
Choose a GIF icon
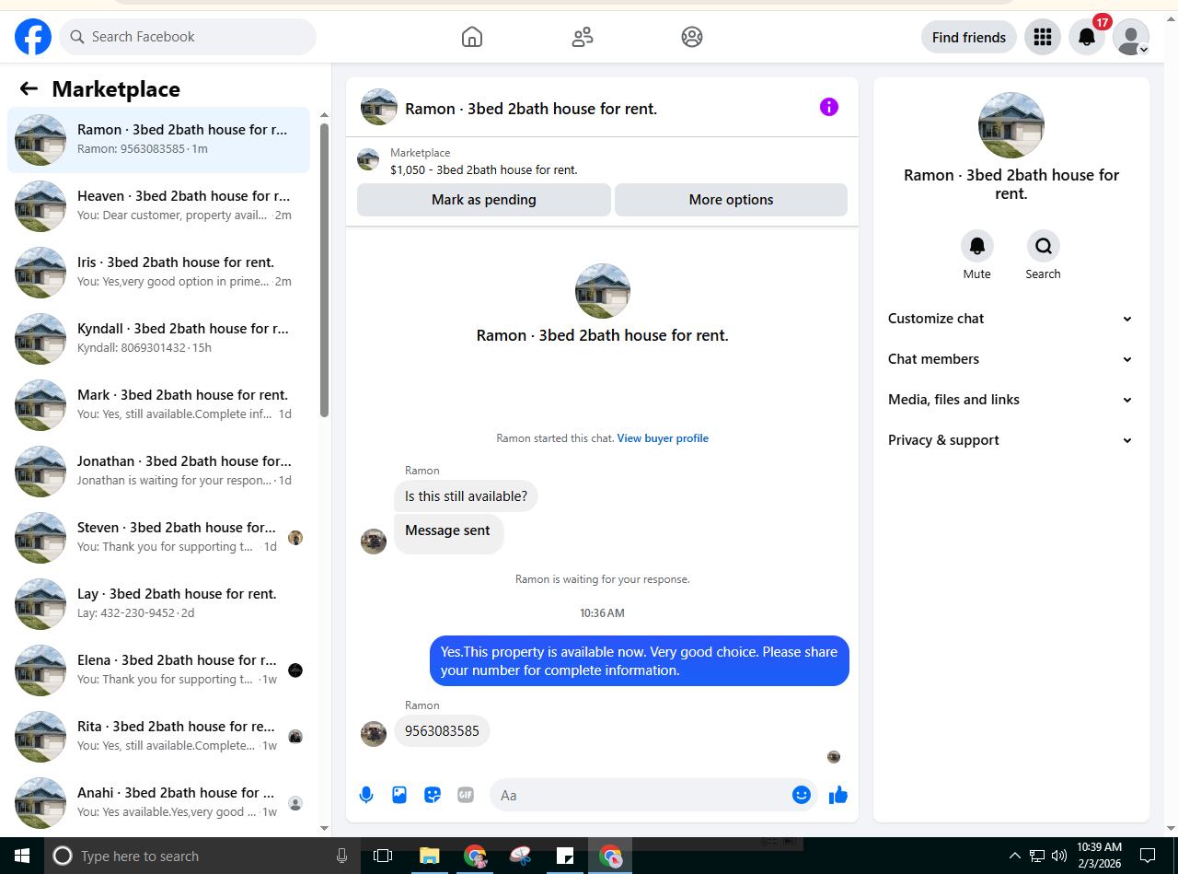point(466,795)
